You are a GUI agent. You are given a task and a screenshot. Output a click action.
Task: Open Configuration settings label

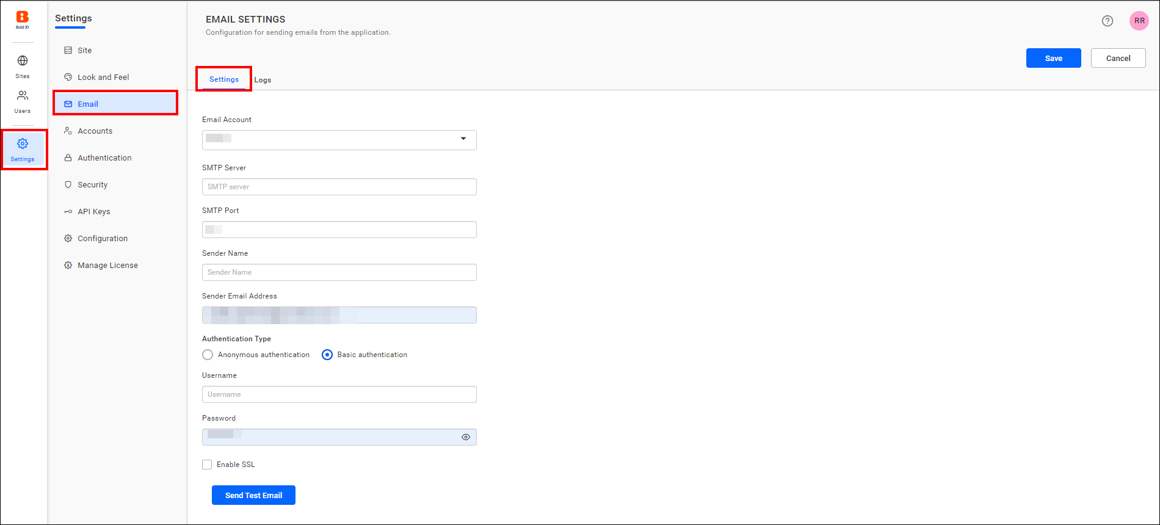click(x=103, y=239)
